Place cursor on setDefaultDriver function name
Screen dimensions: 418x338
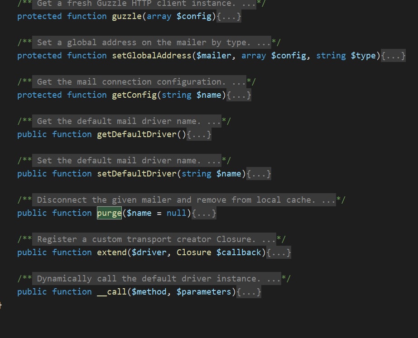137,174
